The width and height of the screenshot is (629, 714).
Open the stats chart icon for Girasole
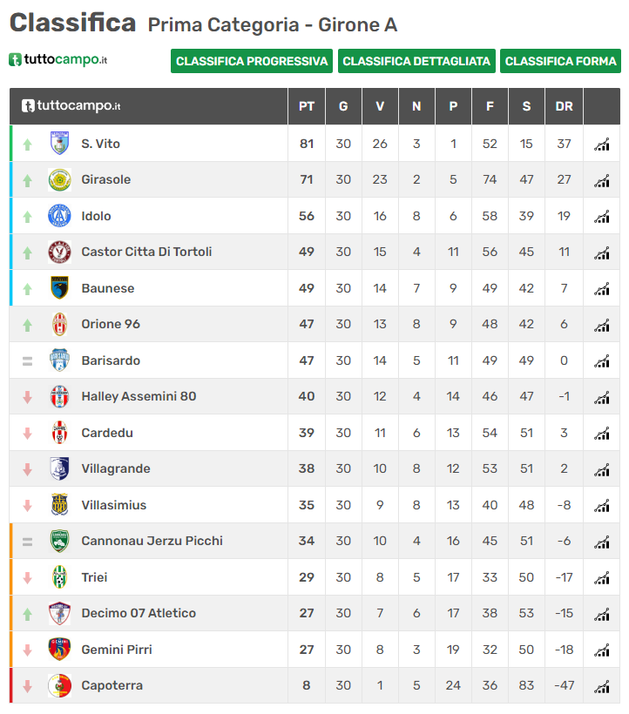pos(601,180)
